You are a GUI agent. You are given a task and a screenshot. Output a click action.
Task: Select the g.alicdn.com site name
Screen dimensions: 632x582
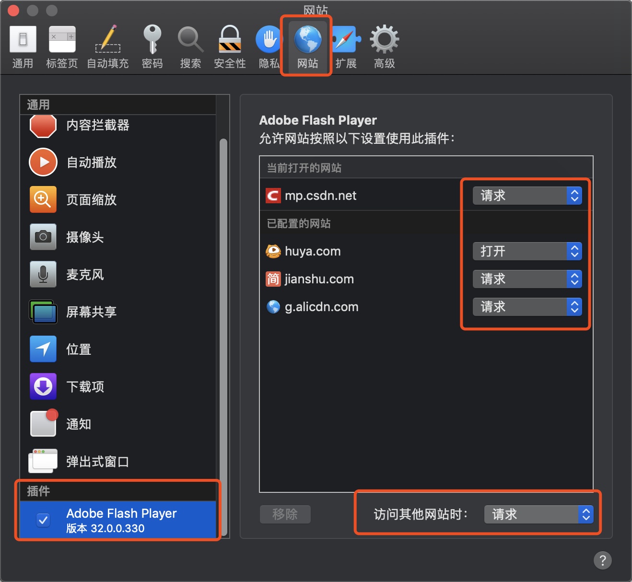tap(322, 307)
